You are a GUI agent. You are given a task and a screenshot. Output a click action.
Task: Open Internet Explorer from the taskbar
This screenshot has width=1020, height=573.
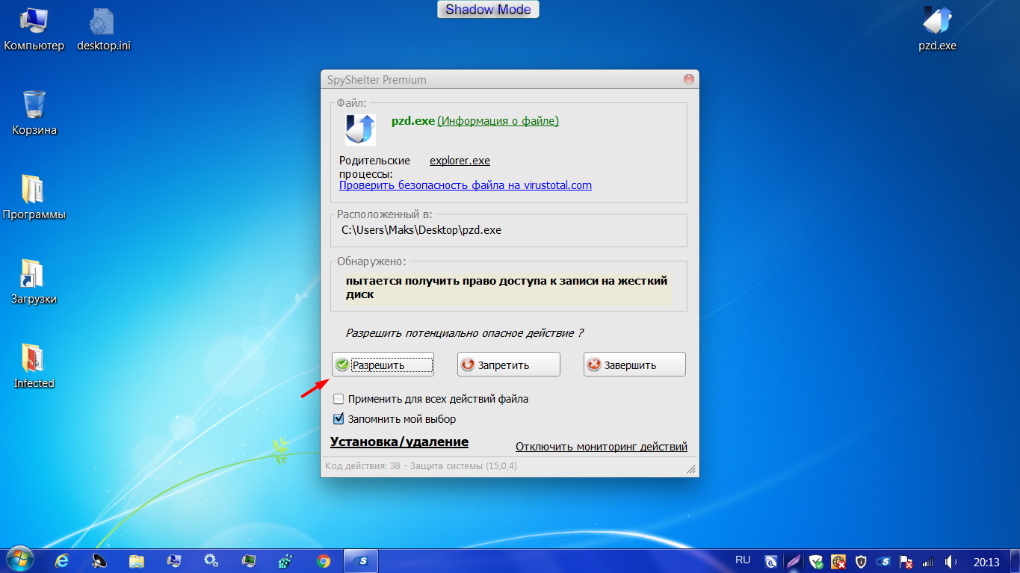(63, 560)
